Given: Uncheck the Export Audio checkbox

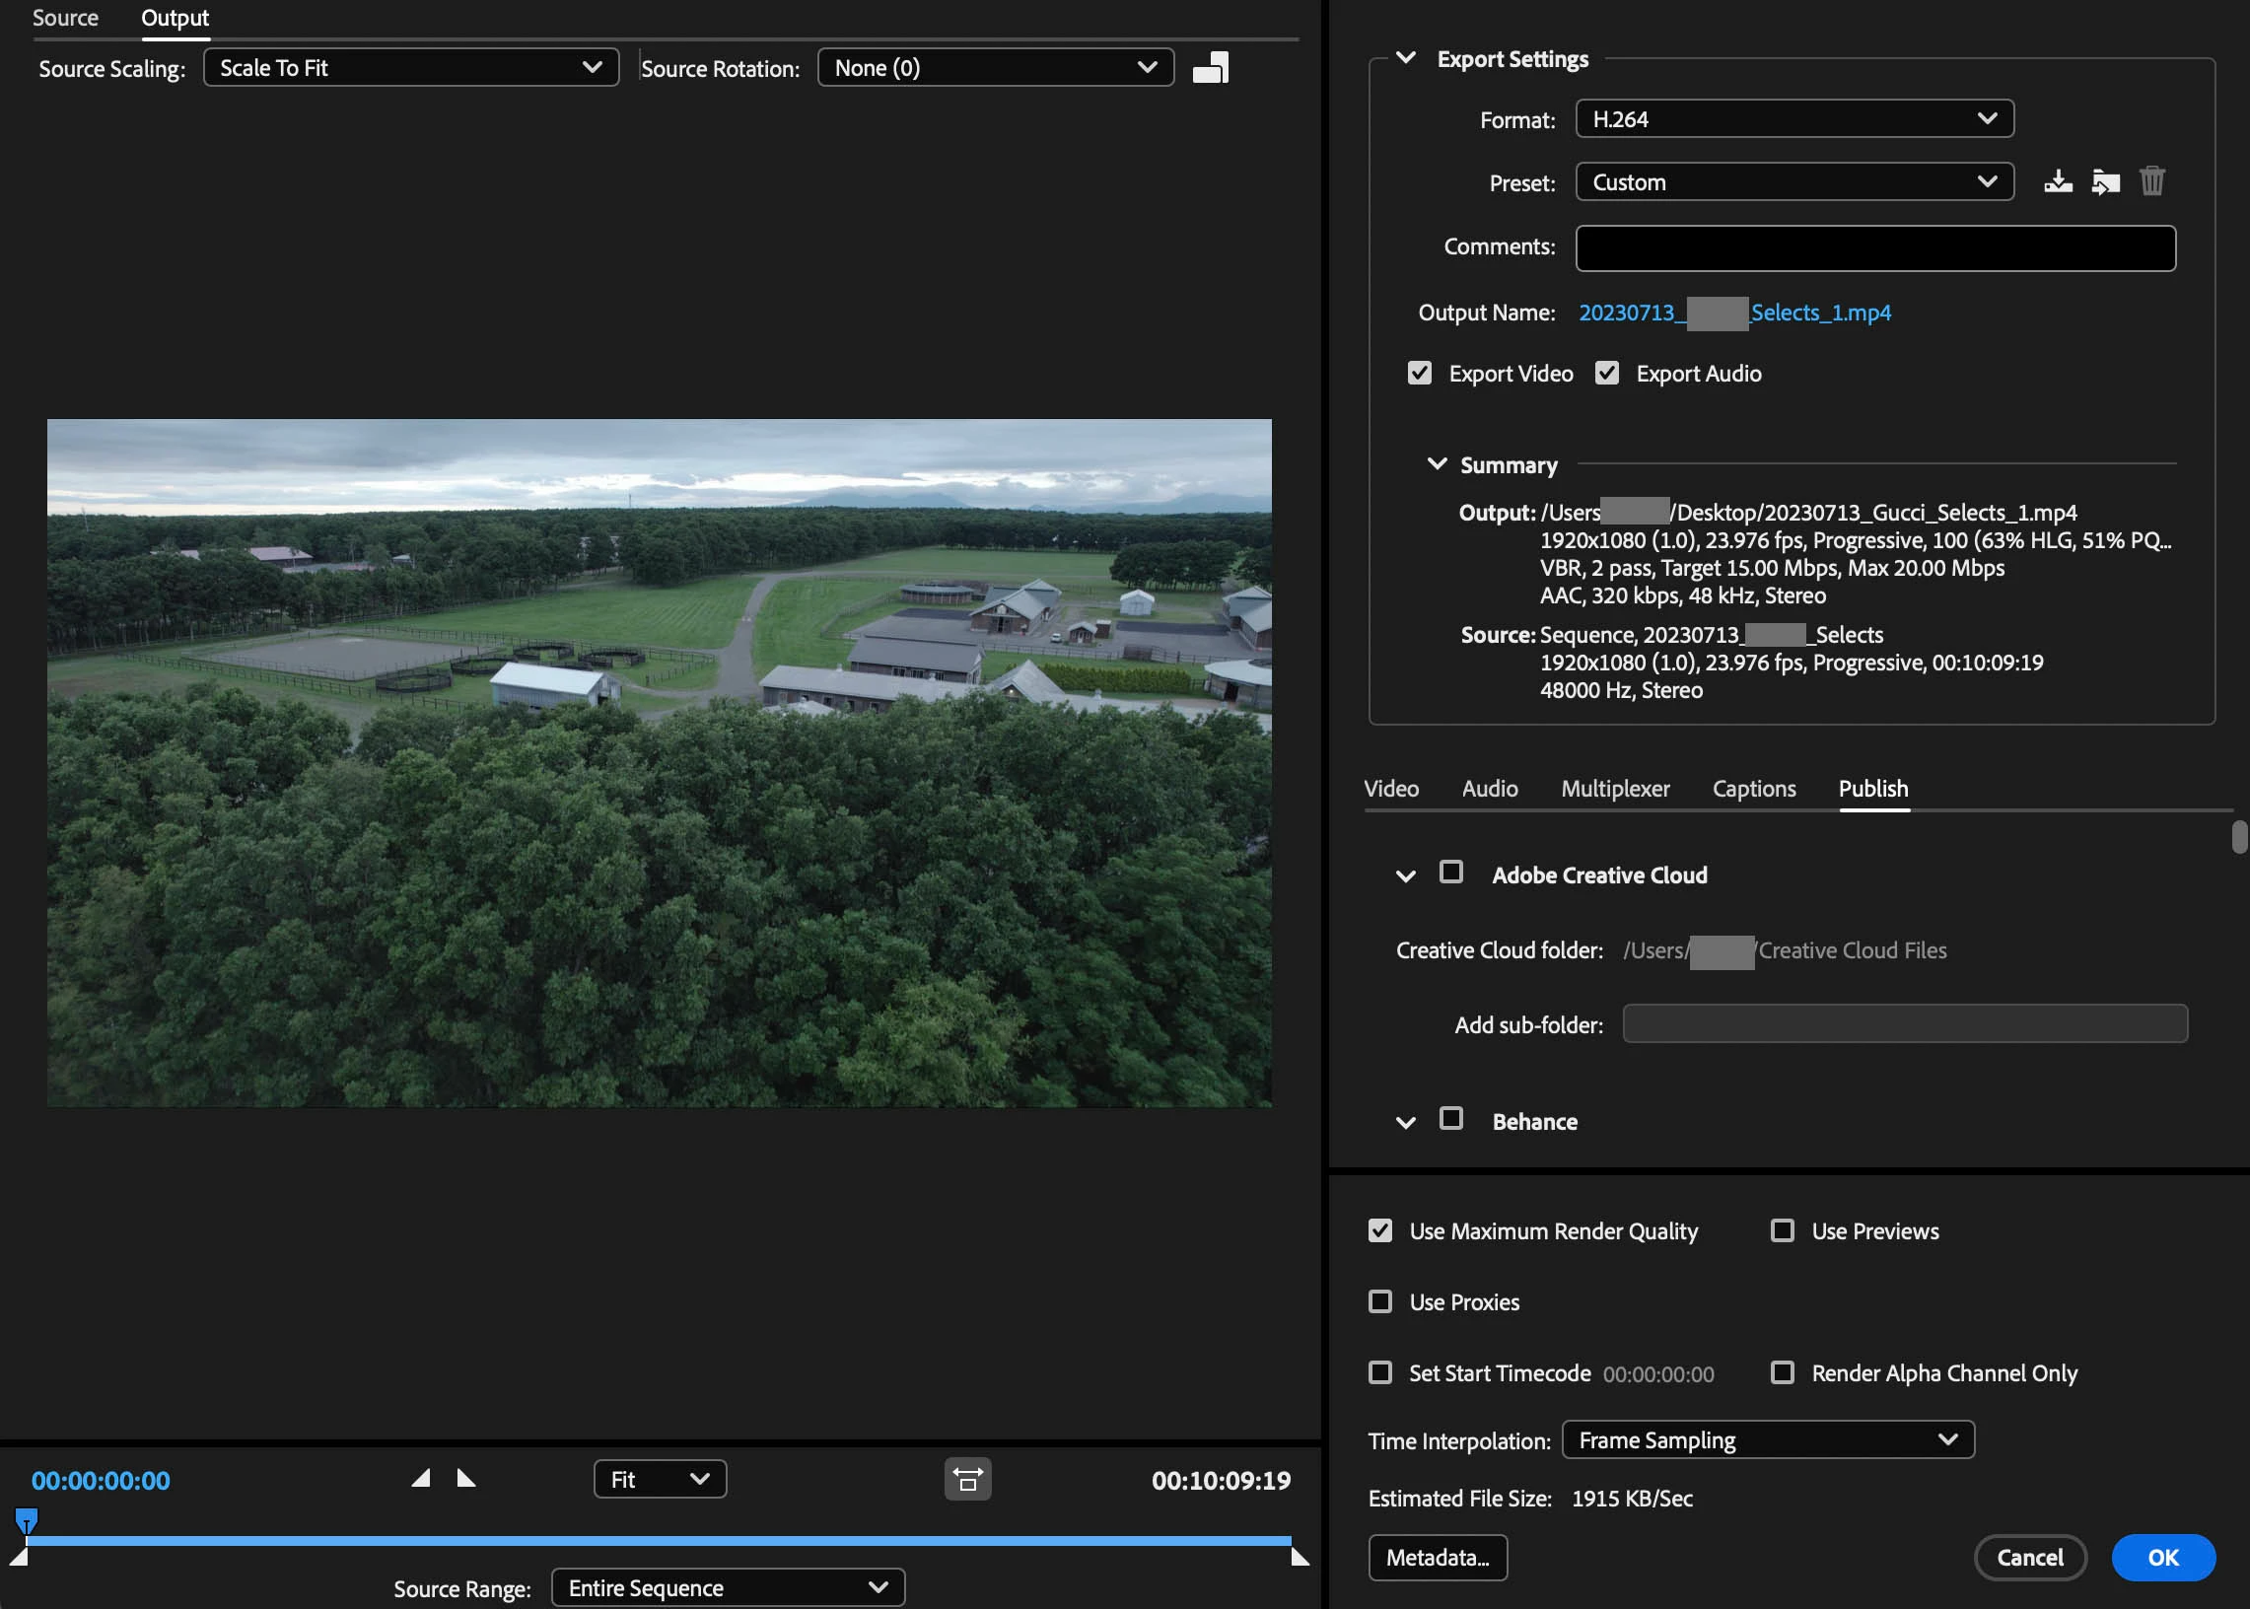Looking at the screenshot, I should tap(1607, 374).
